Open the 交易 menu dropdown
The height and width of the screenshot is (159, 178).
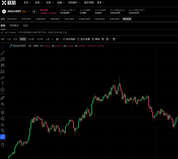[49, 2]
